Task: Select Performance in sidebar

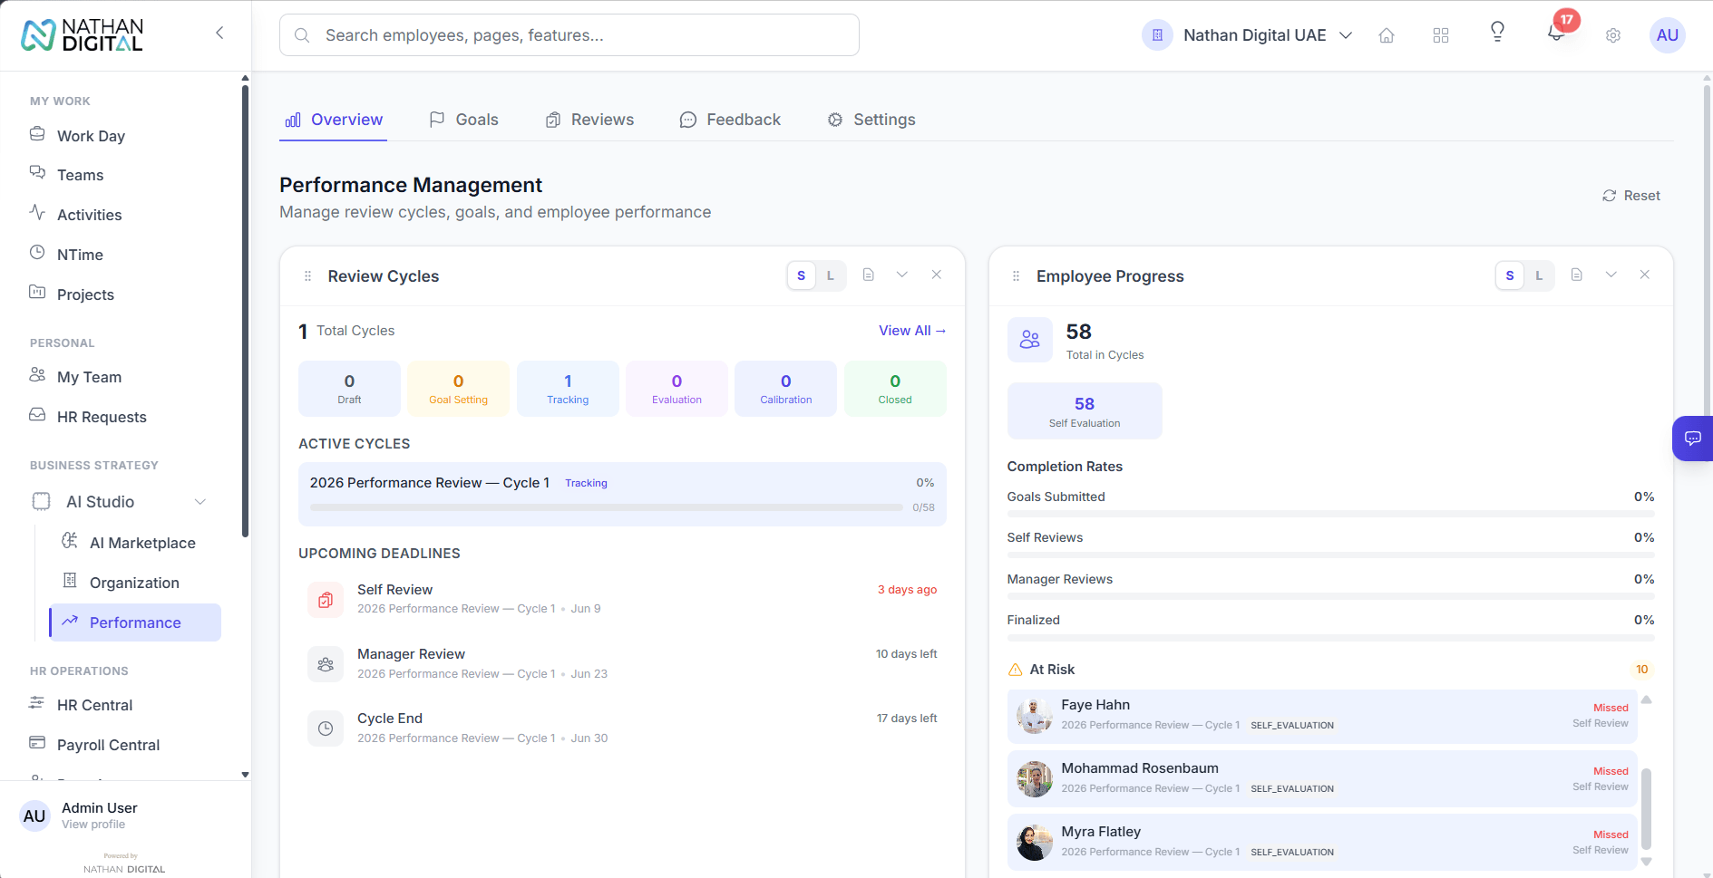Action: (135, 622)
